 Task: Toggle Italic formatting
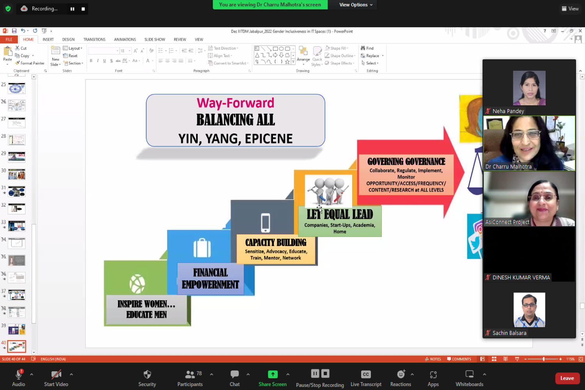click(98, 61)
